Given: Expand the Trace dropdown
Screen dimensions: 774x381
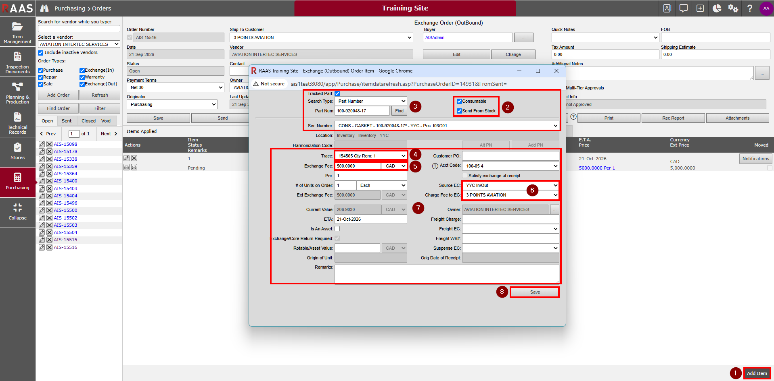Looking at the screenshot, I should (371, 156).
